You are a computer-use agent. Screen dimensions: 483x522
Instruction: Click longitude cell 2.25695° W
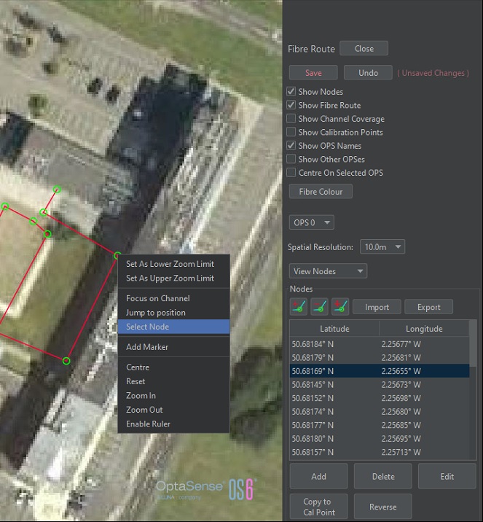pyautogui.click(x=424, y=439)
